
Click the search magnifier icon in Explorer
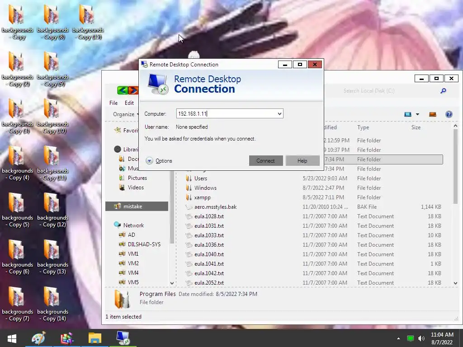443,91
